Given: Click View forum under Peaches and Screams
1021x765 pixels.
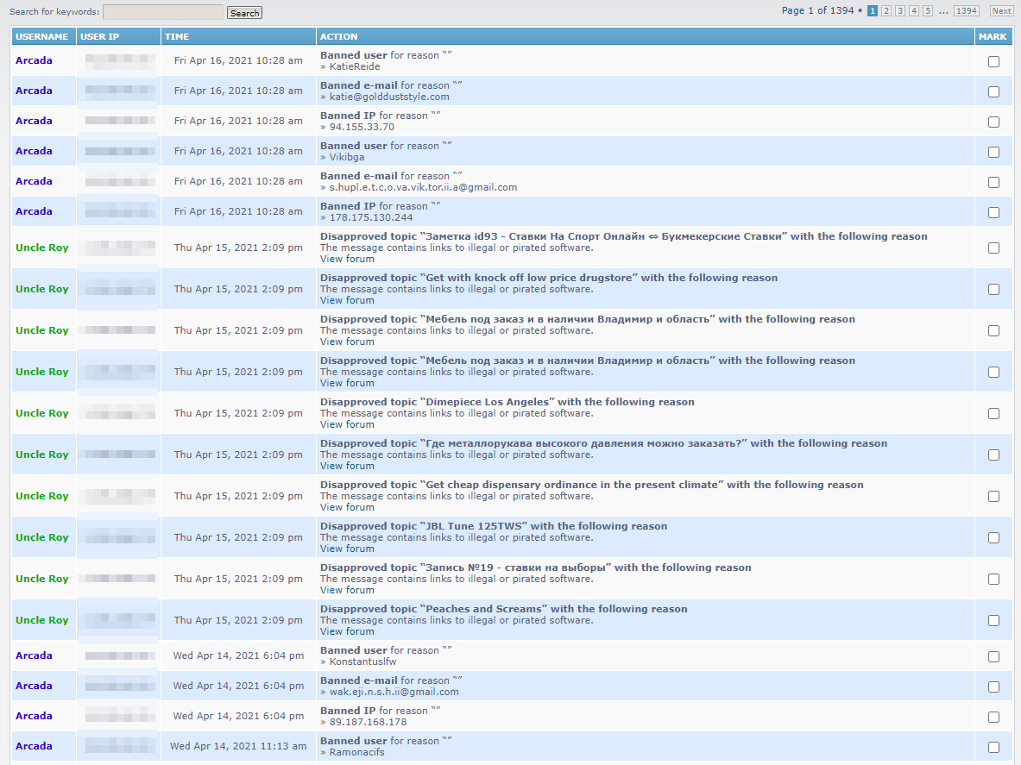Looking at the screenshot, I should (347, 631).
